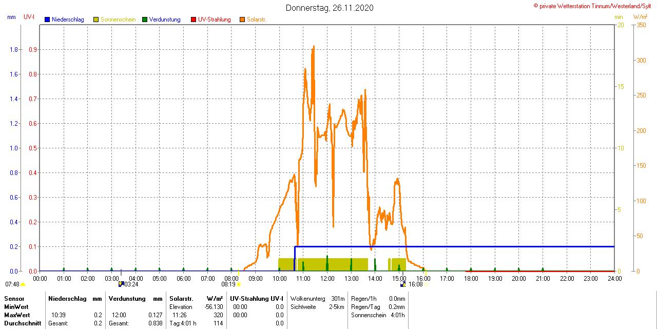Click the Sichtweite label
Screen dimensions: 657x329
(303, 307)
